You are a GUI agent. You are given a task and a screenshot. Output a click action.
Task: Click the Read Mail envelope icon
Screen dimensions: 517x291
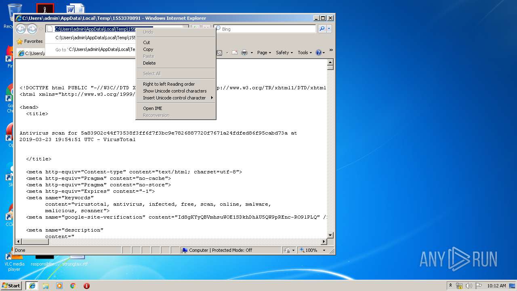pyautogui.click(x=234, y=53)
